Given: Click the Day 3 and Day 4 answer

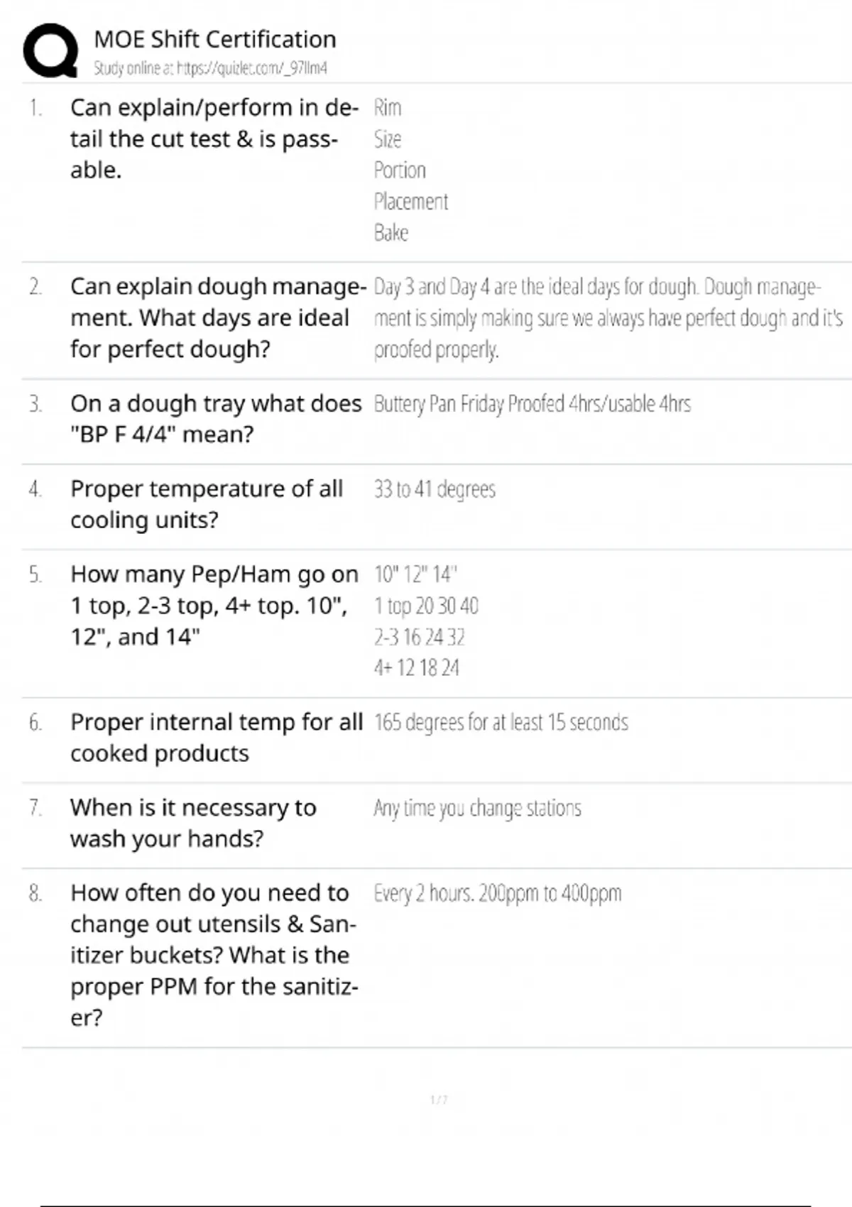Looking at the screenshot, I should pyautogui.click(x=607, y=317).
